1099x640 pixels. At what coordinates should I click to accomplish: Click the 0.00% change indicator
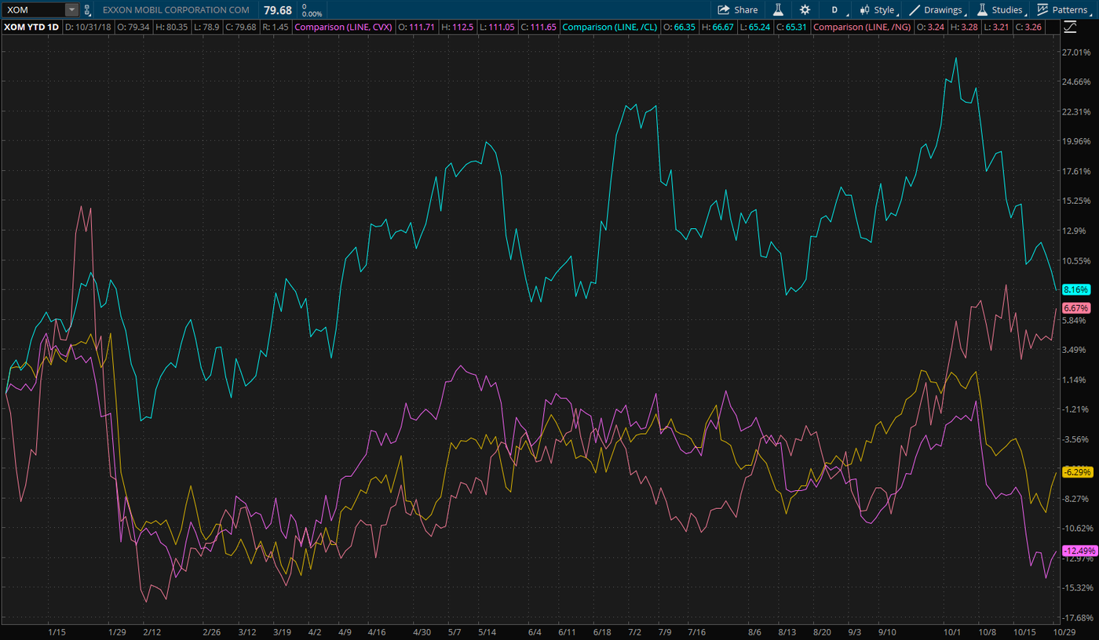pyautogui.click(x=312, y=14)
